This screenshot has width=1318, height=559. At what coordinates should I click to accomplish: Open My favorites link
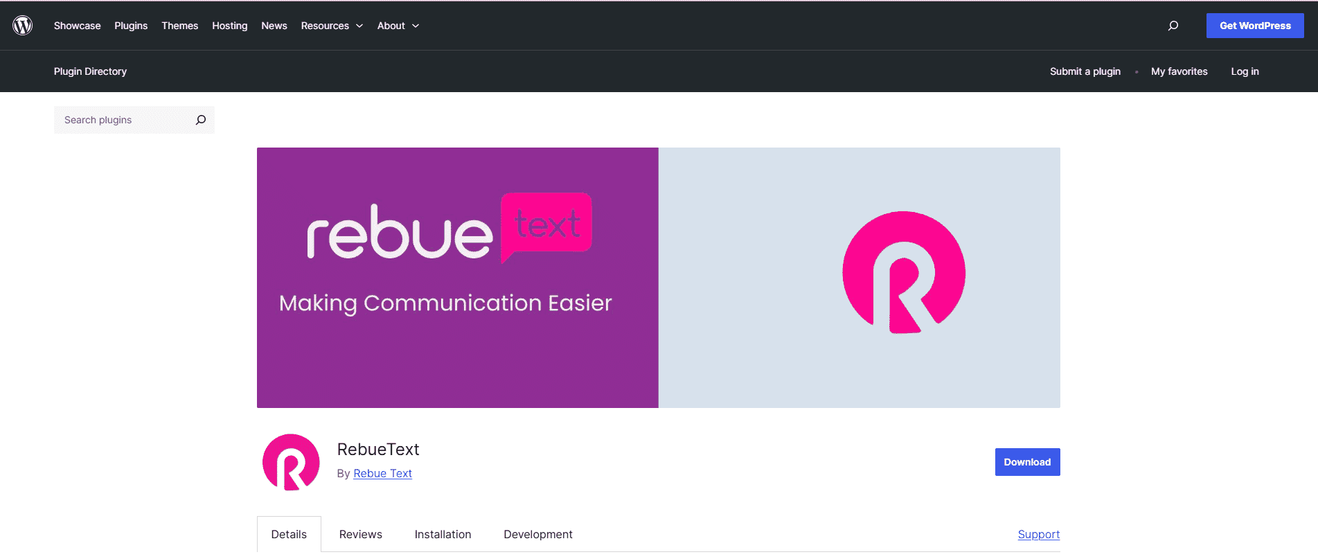coord(1179,71)
